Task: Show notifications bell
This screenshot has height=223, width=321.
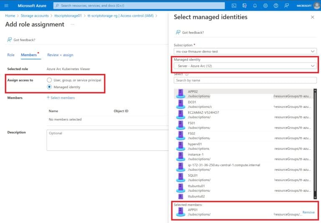Action: [x=255, y=5]
